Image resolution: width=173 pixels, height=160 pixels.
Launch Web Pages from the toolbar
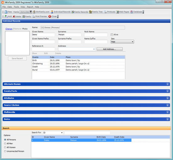point(118,12)
